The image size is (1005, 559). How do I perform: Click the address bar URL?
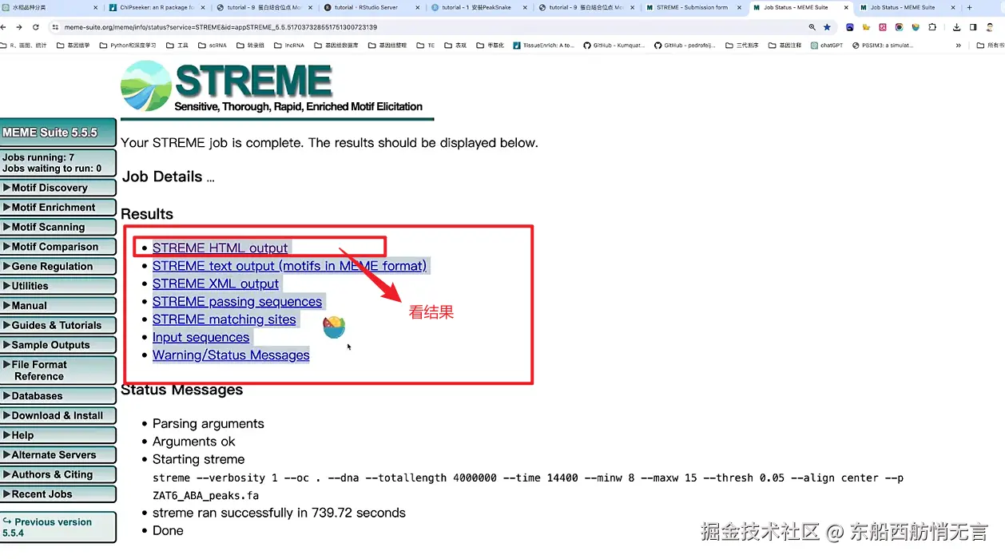(220, 27)
